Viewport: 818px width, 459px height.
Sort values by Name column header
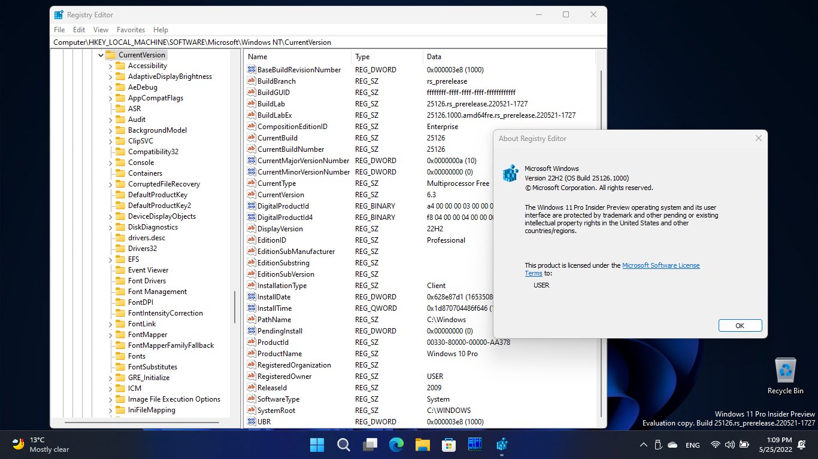[298, 57]
